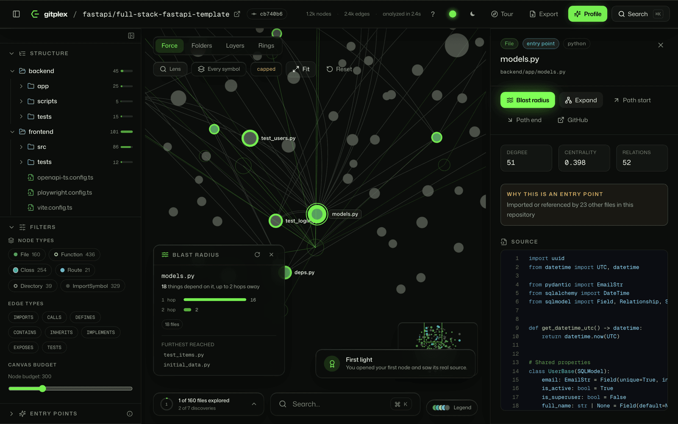The height and width of the screenshot is (424, 678).
Task: Collapse the structure panel icon
Action: pyautogui.click(x=131, y=36)
